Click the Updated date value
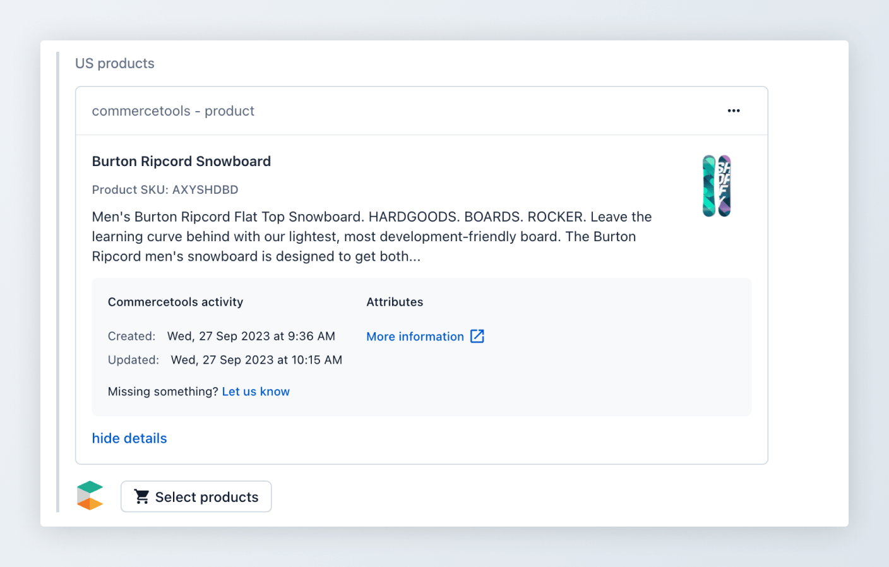The image size is (889, 567). click(x=256, y=361)
